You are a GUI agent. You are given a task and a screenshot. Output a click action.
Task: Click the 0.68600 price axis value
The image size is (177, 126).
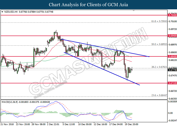click(x=173, y=52)
